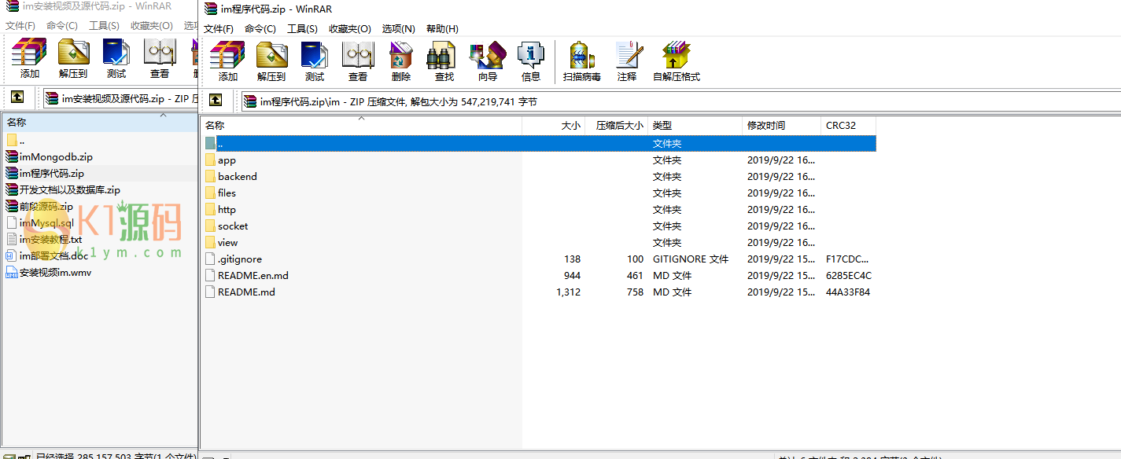
Task: Show archive Info (信息) icon
Action: point(531,61)
